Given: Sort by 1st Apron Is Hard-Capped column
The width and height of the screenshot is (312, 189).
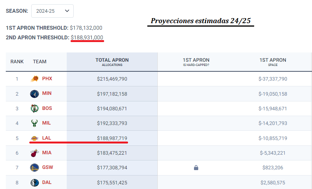Looking at the screenshot, I should (196, 62).
